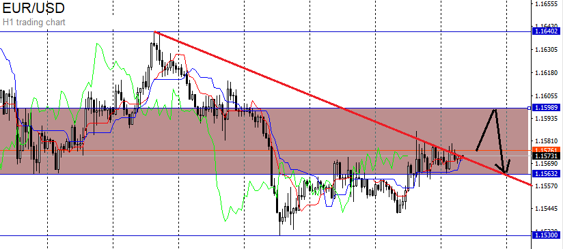Select the shaded brown range zone
Screen dimensions: 563x249
click(x=264, y=141)
